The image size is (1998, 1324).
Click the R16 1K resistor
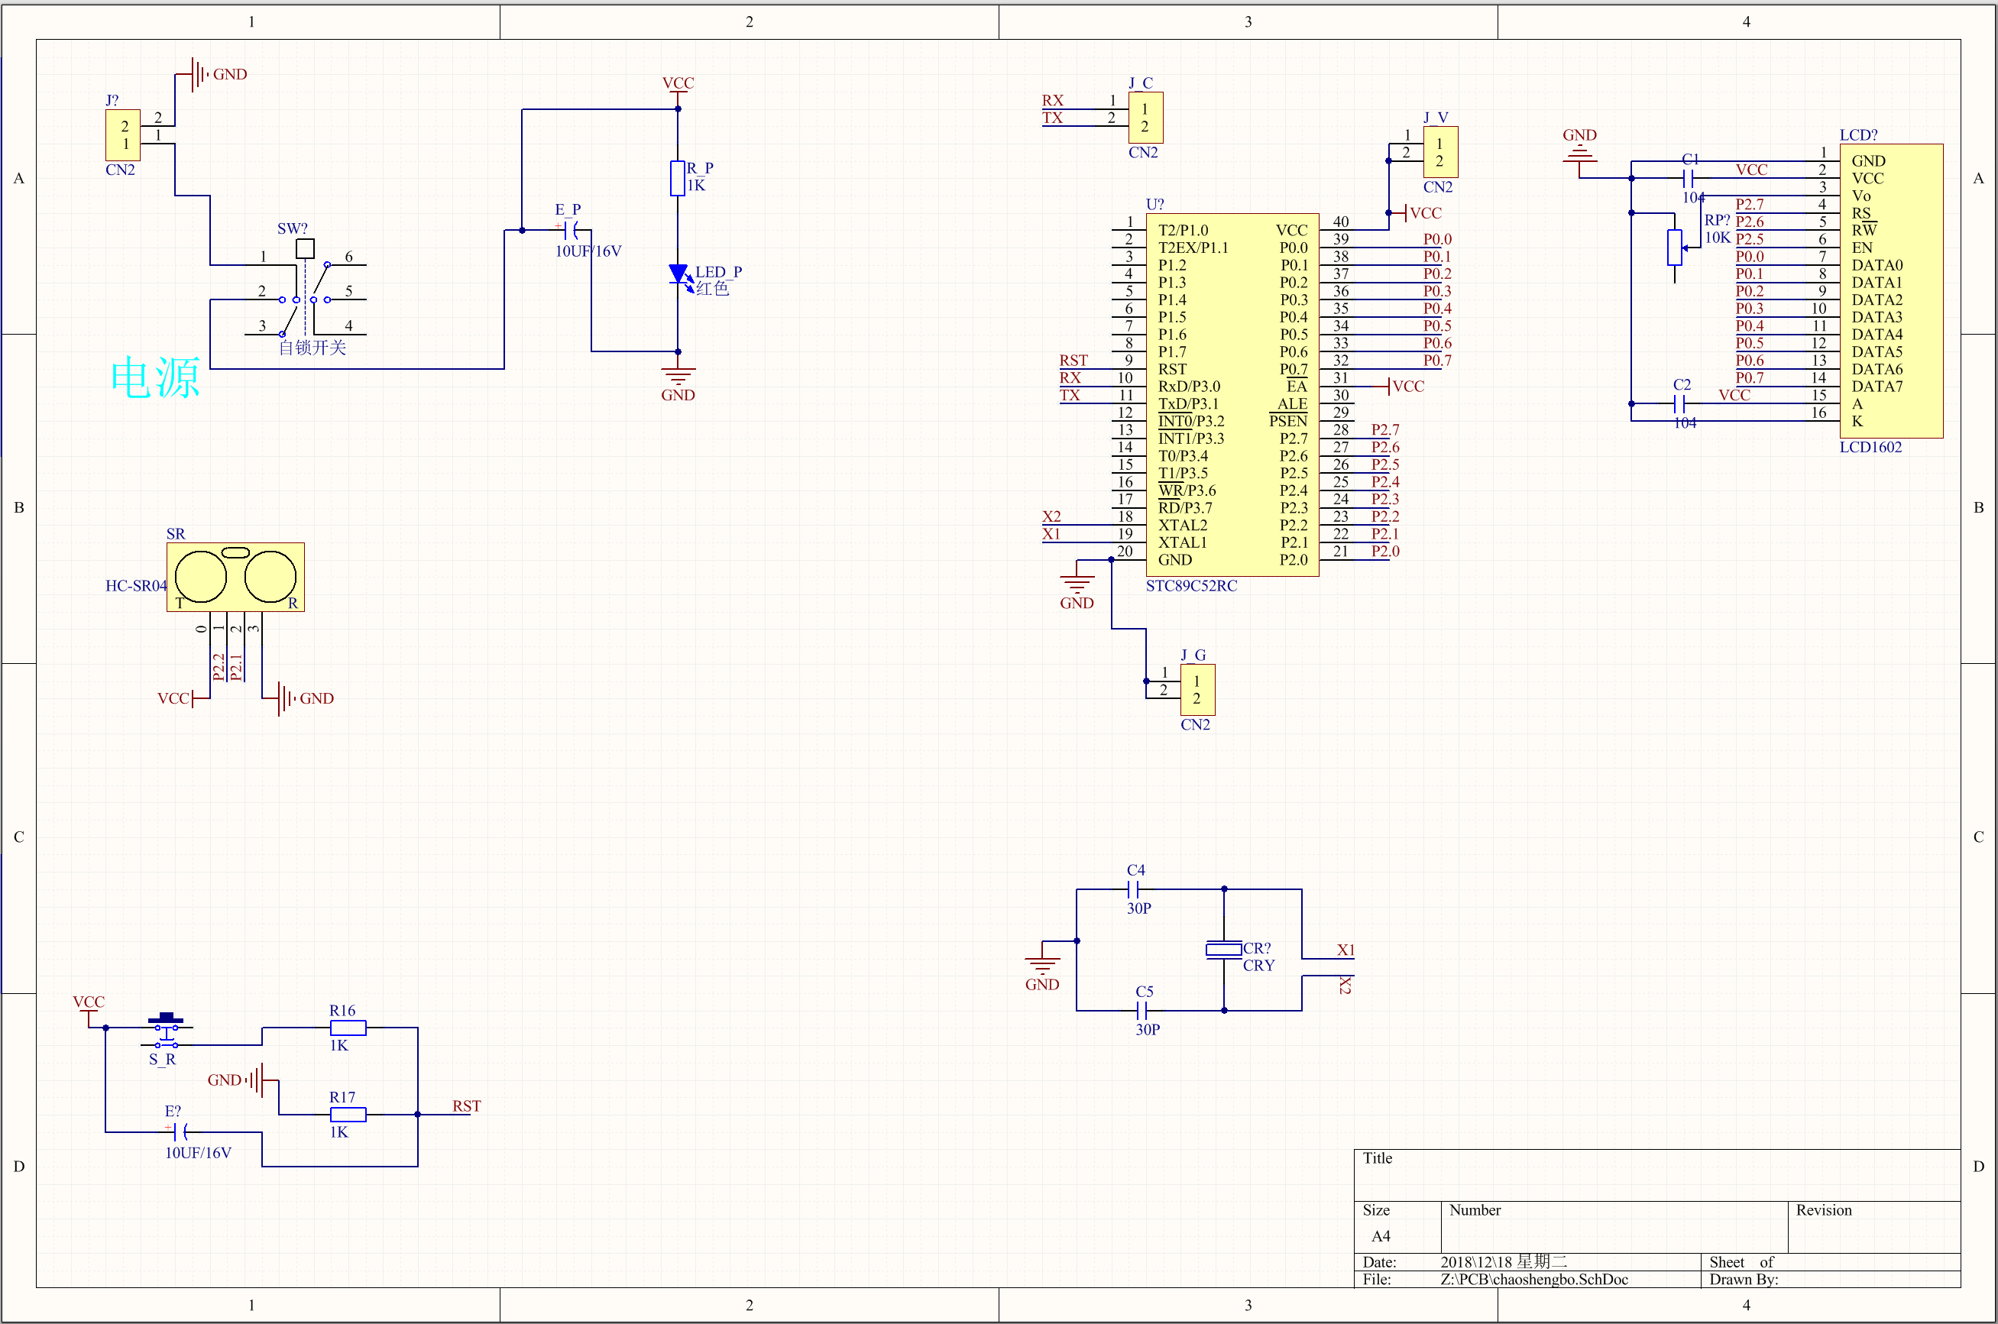[x=348, y=1028]
